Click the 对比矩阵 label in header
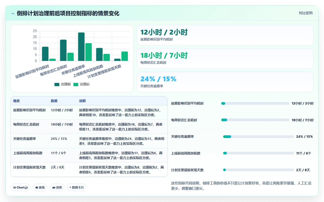 click(306, 13)
